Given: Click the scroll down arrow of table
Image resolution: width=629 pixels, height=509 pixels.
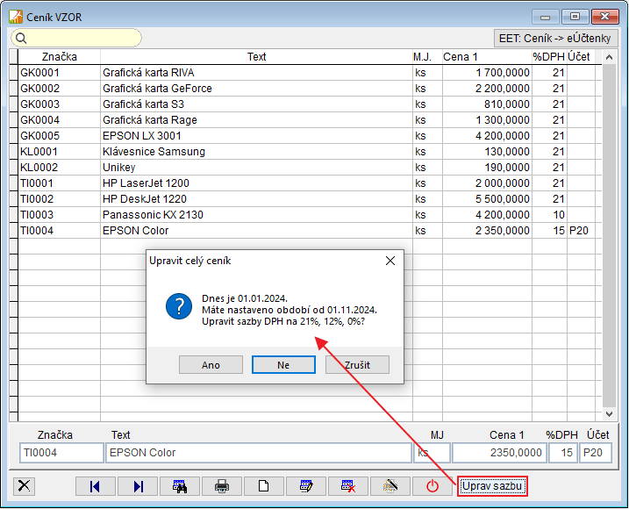Looking at the screenshot, I should [609, 414].
